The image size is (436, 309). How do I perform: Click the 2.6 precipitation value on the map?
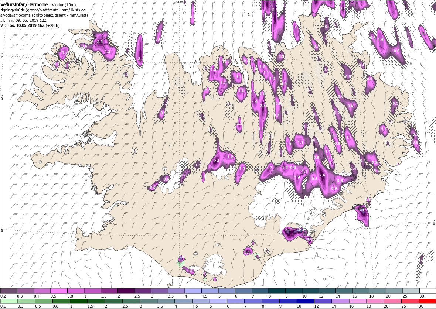click(322, 175)
